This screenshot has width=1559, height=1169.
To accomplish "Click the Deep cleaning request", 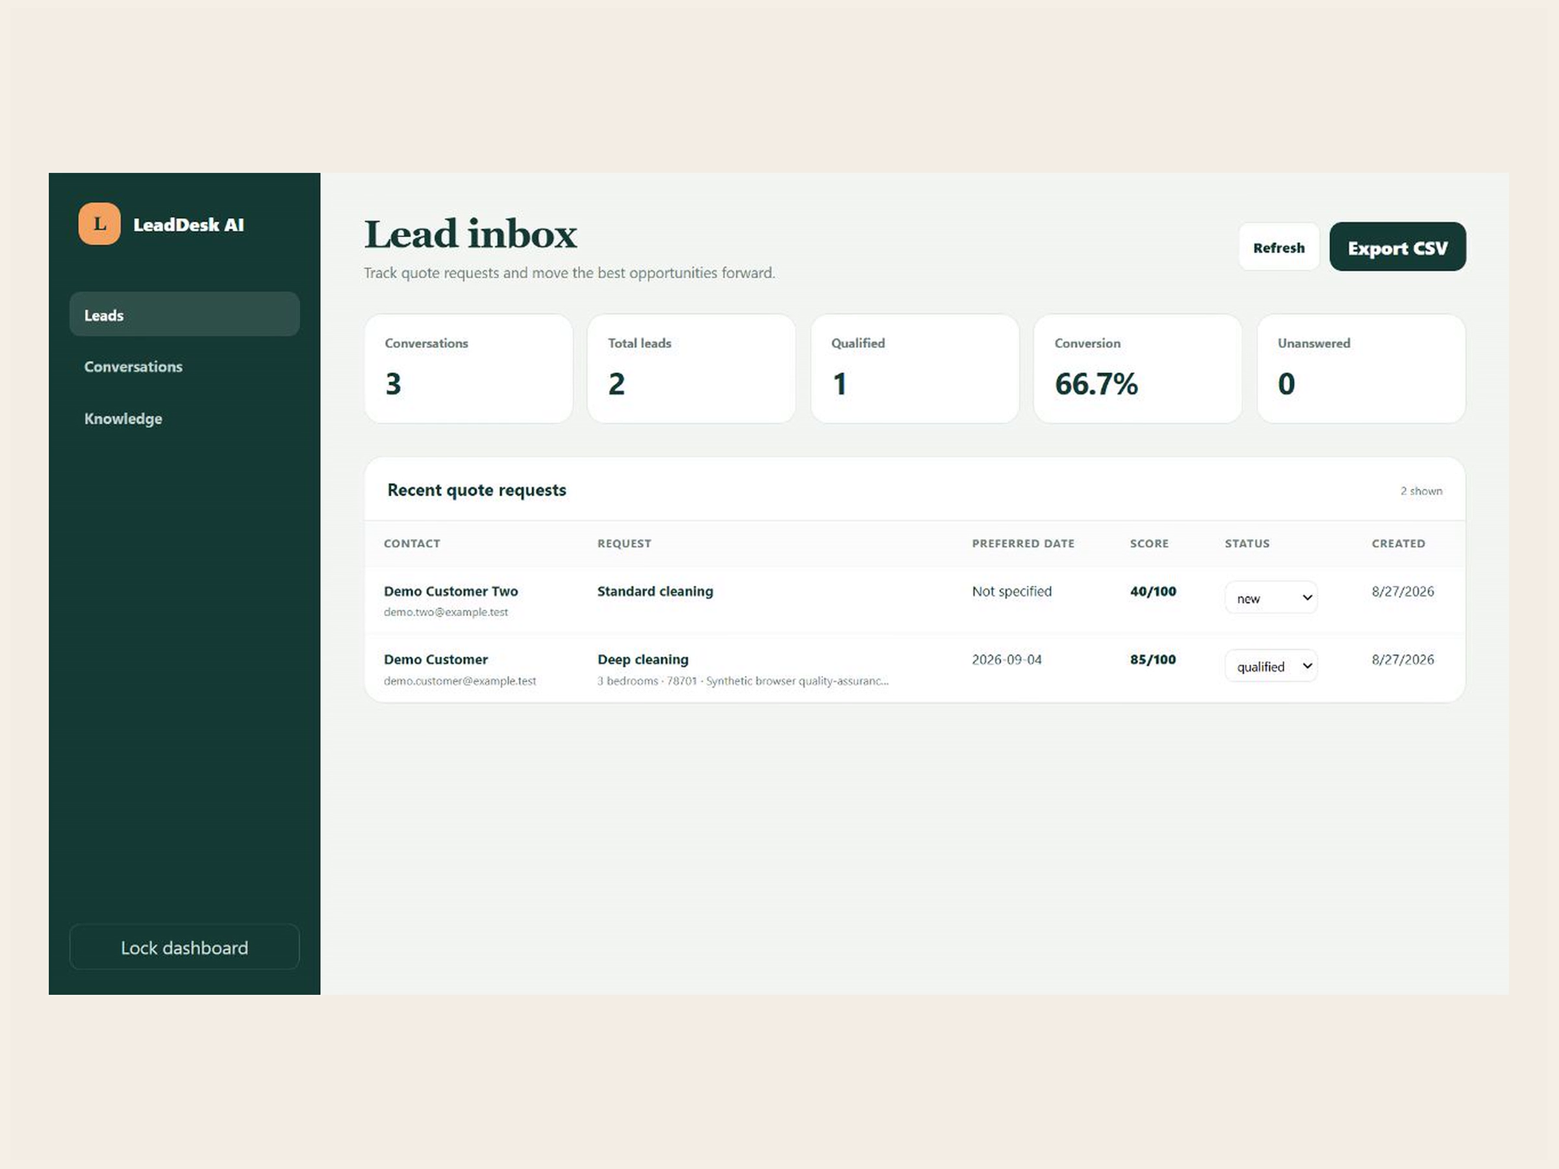I will 644,660.
